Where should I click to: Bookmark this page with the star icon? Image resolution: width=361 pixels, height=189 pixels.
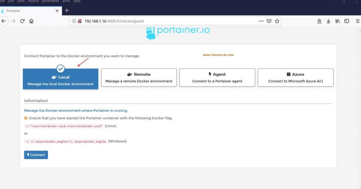pyautogui.click(x=277, y=21)
